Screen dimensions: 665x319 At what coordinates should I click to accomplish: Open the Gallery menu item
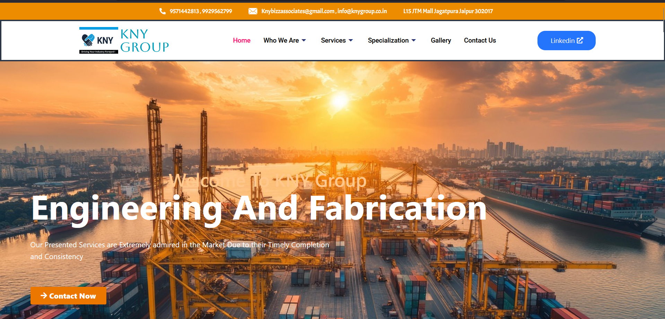pos(441,41)
